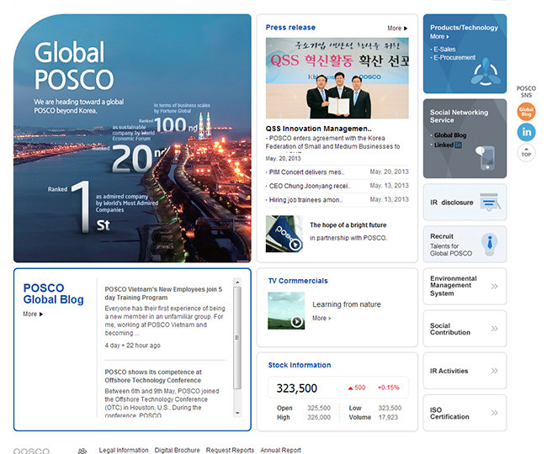Viewport: 547px width, 454px height.
Task: Click Learning from nature title
Action: click(x=347, y=304)
